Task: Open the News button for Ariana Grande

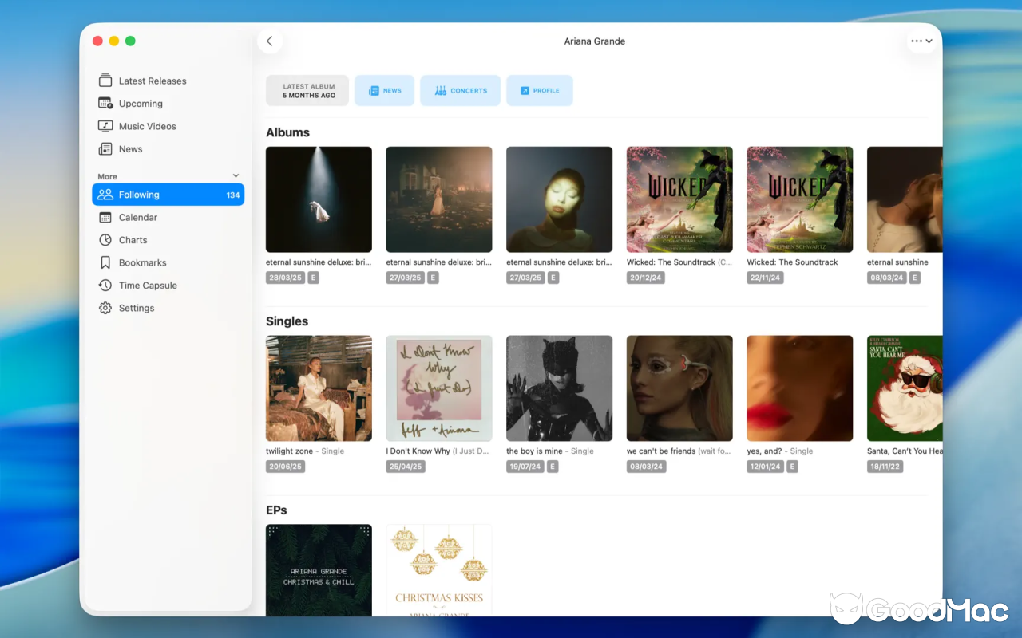Action: point(385,91)
